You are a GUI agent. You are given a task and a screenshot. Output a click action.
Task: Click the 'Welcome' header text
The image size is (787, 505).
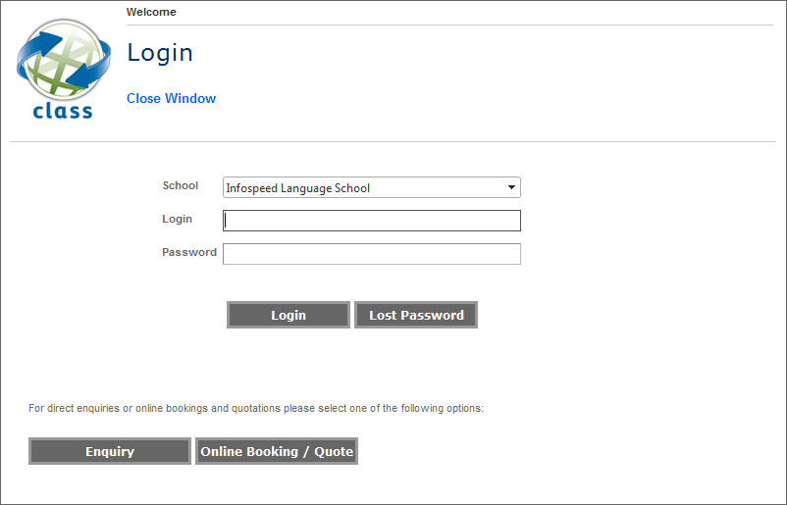151,13
